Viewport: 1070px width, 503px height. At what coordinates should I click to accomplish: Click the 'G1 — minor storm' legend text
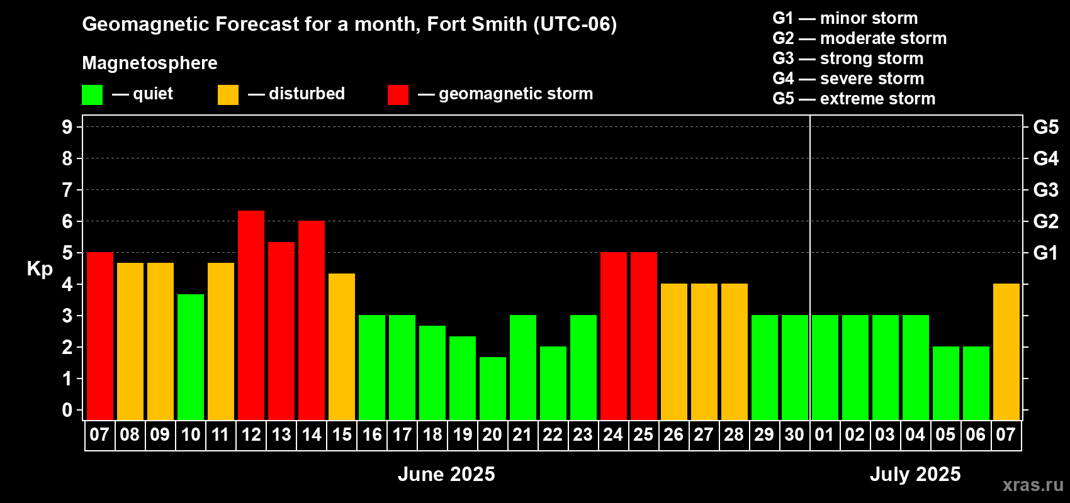[x=845, y=18]
